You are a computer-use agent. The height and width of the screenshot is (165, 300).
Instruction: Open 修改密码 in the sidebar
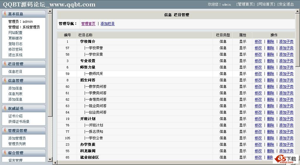(x=15, y=49)
